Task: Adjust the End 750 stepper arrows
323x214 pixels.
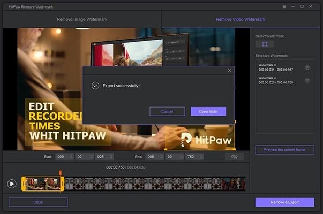Action: pos(201,157)
